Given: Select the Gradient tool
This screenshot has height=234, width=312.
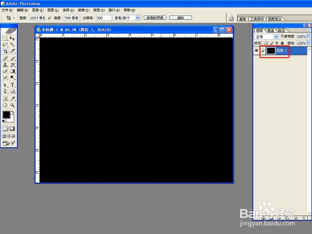Looking at the screenshot, I should pyautogui.click(x=12, y=71).
